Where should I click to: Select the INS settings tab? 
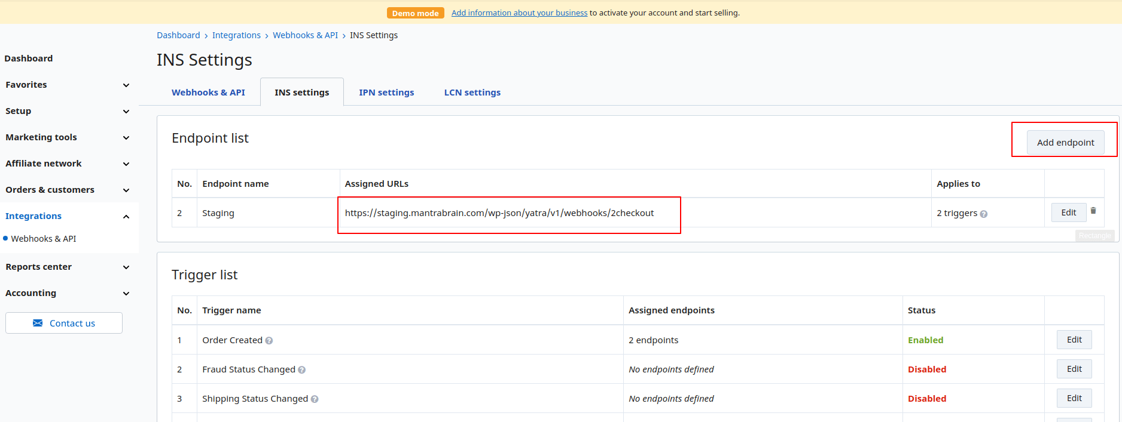pyautogui.click(x=302, y=93)
